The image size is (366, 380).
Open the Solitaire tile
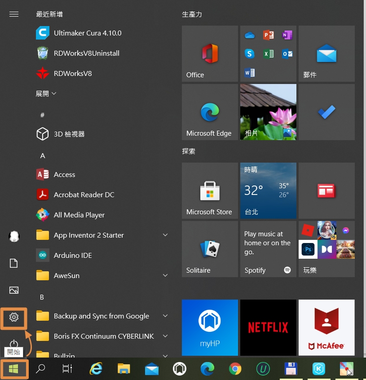[x=210, y=249]
